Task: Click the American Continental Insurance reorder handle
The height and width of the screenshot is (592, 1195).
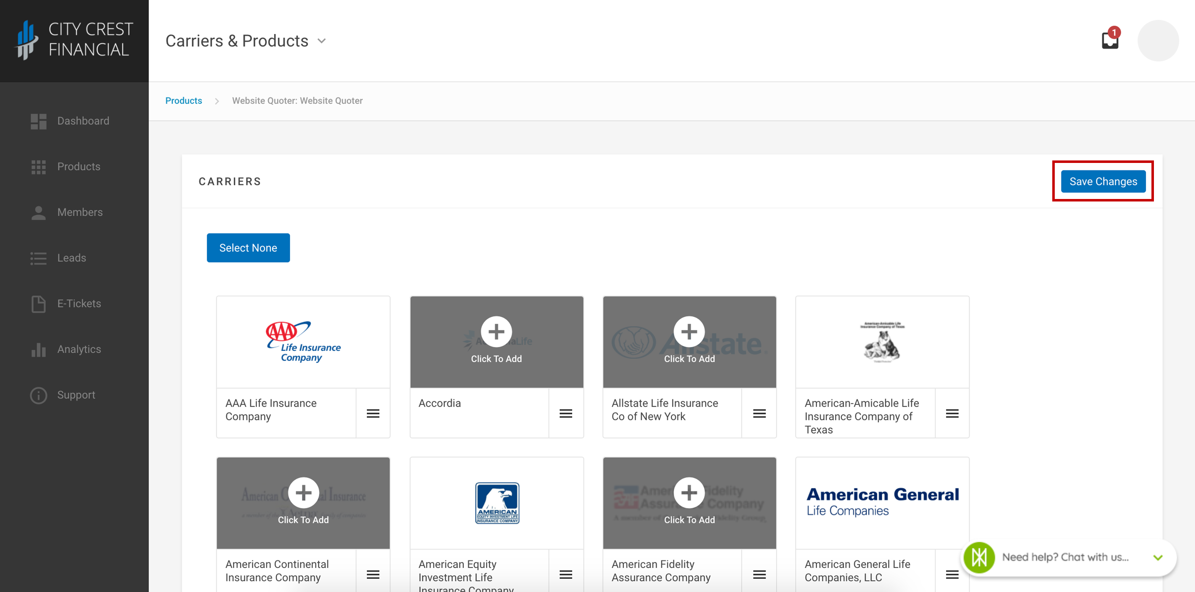Action: coord(373,575)
